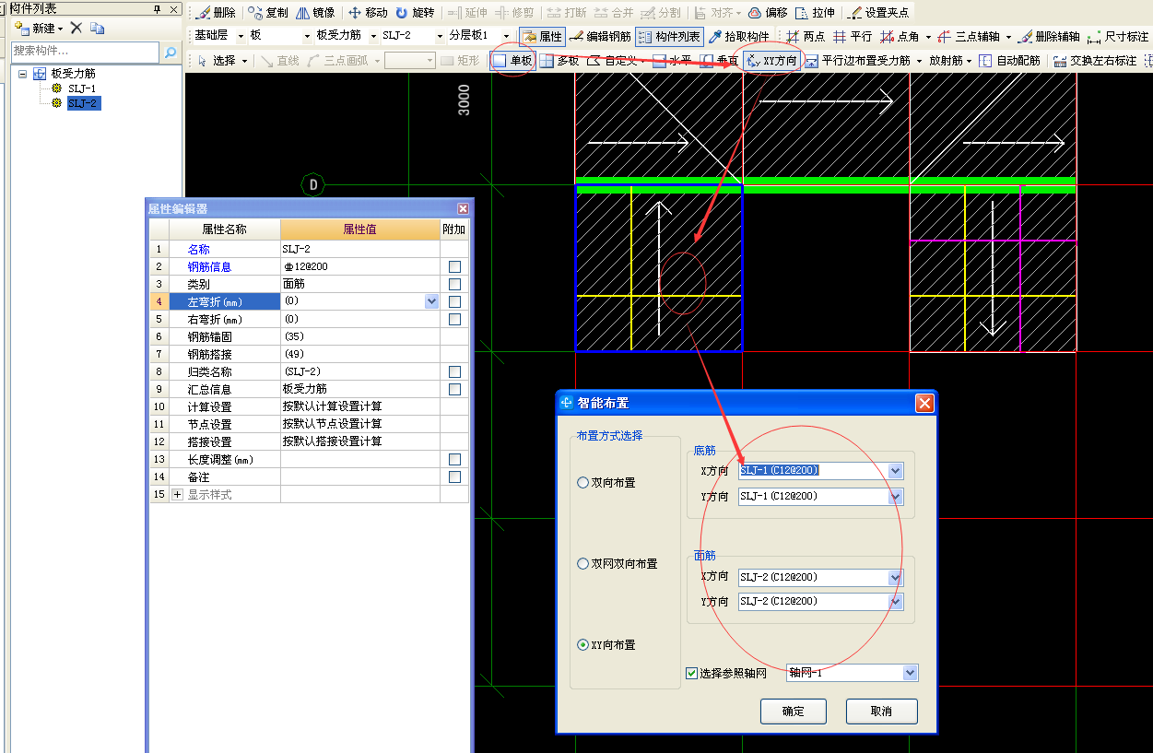Open the 基础层 floor dropdown
1153x753 pixels.
[241, 37]
